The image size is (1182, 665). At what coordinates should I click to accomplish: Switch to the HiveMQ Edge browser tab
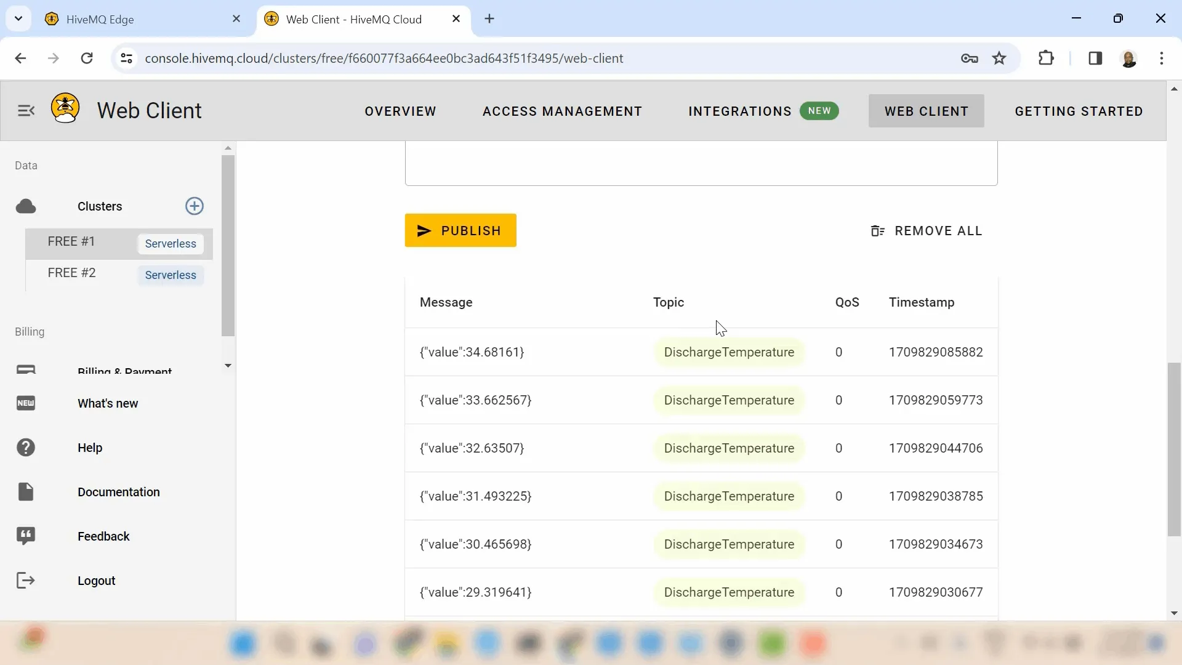pos(143,19)
